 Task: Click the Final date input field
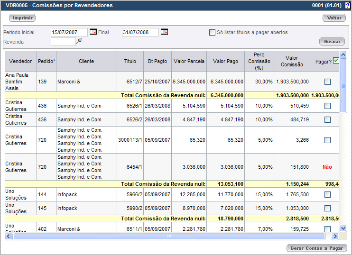(140, 32)
